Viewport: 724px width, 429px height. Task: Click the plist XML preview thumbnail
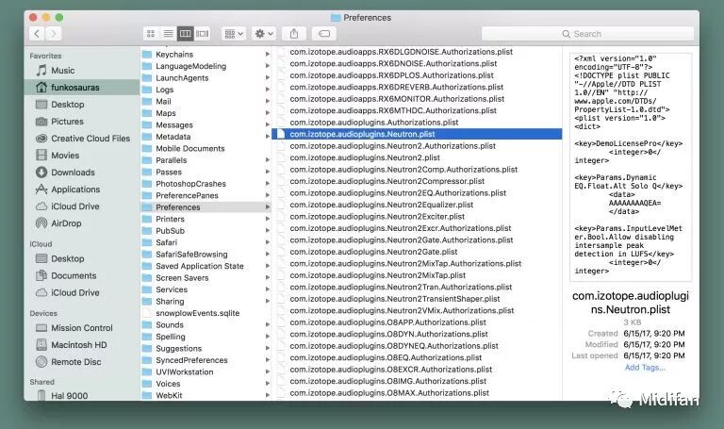pos(631,167)
